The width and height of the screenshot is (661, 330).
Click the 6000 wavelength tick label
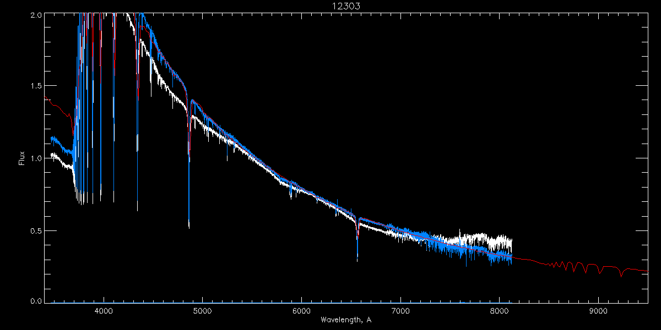pos(301,311)
